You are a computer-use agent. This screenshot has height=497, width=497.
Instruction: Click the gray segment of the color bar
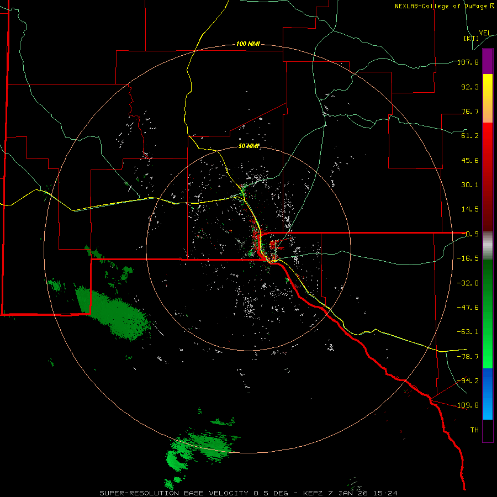tap(488, 246)
